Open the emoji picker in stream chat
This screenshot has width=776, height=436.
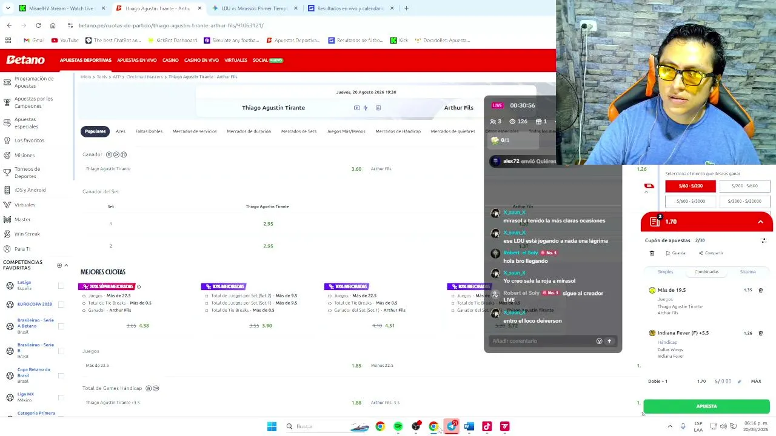[599, 341]
